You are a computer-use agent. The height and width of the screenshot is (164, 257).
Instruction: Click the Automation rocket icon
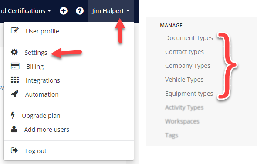point(14,94)
